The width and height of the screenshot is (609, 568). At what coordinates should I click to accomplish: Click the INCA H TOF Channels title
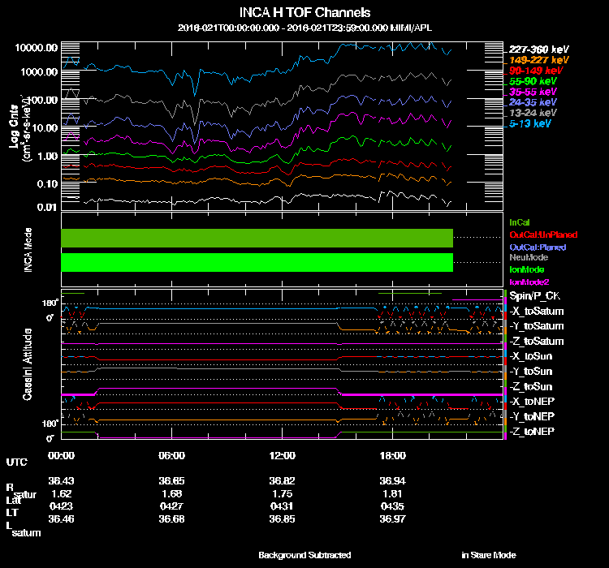pos(304,13)
